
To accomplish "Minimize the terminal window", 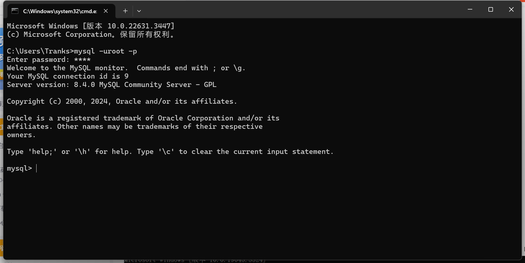I will (x=470, y=10).
